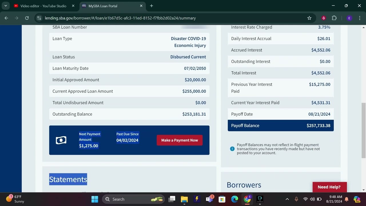Open File Explorer from the taskbar

pyautogui.click(x=184, y=199)
